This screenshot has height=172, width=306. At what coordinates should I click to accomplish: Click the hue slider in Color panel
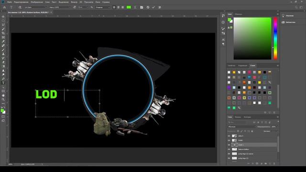click(x=275, y=38)
